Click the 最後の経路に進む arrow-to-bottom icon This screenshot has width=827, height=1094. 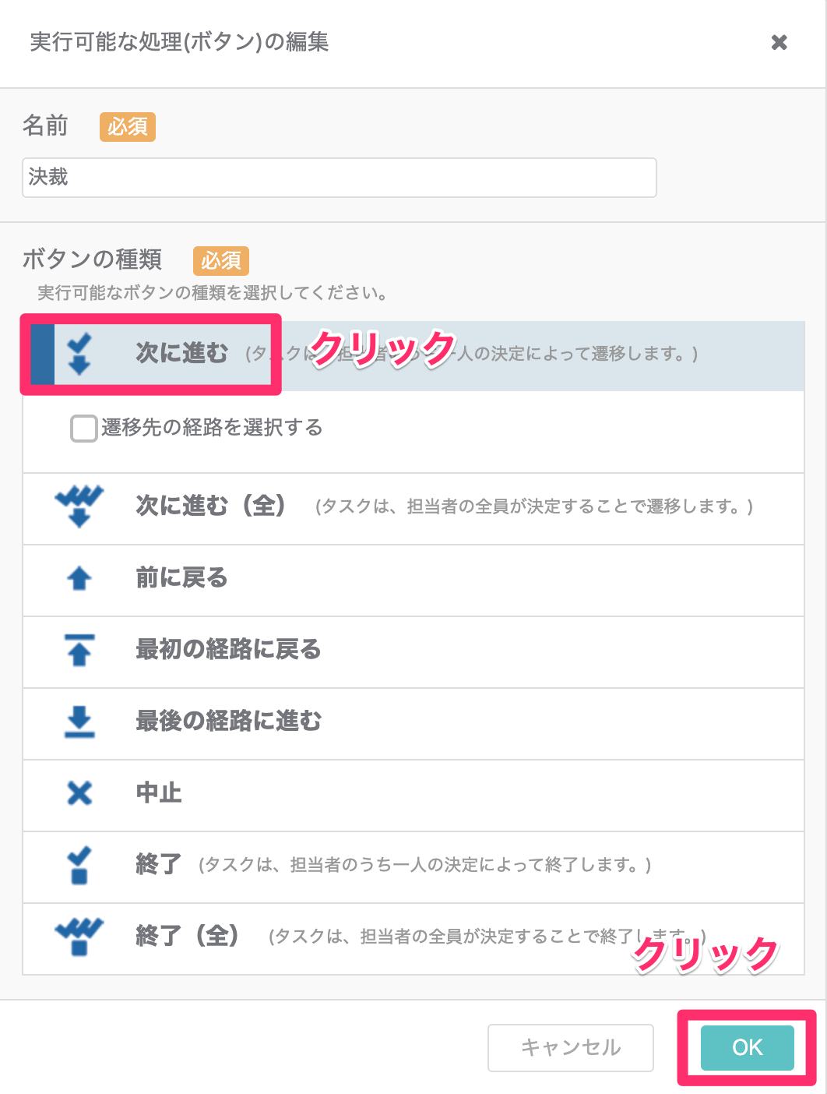(79, 722)
